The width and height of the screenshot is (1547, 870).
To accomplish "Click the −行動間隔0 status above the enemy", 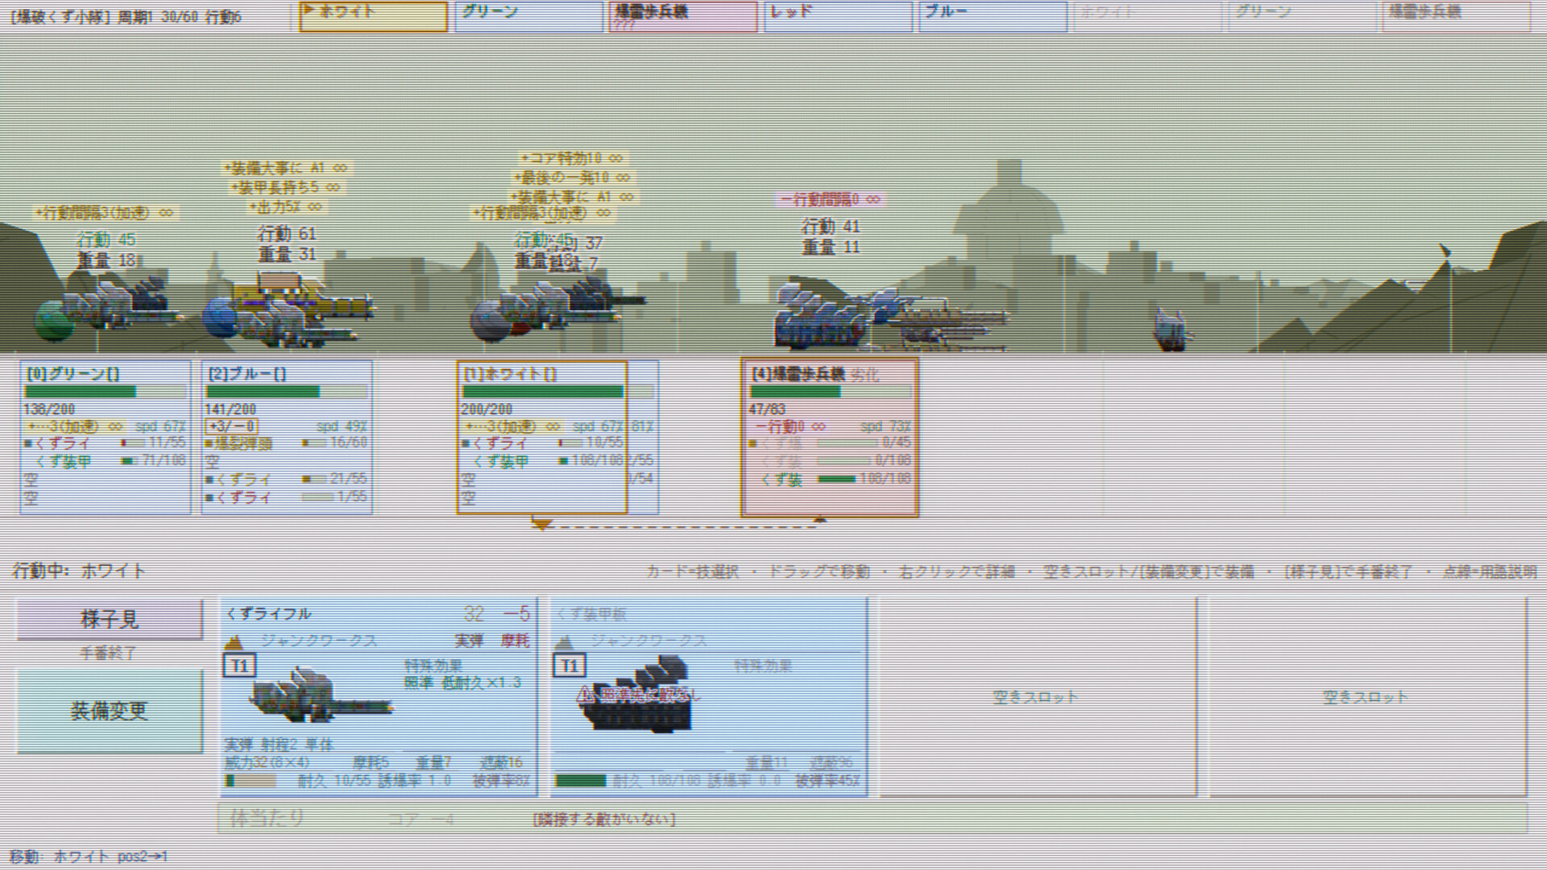I will click(x=830, y=199).
